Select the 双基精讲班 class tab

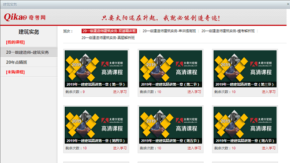point(109,31)
